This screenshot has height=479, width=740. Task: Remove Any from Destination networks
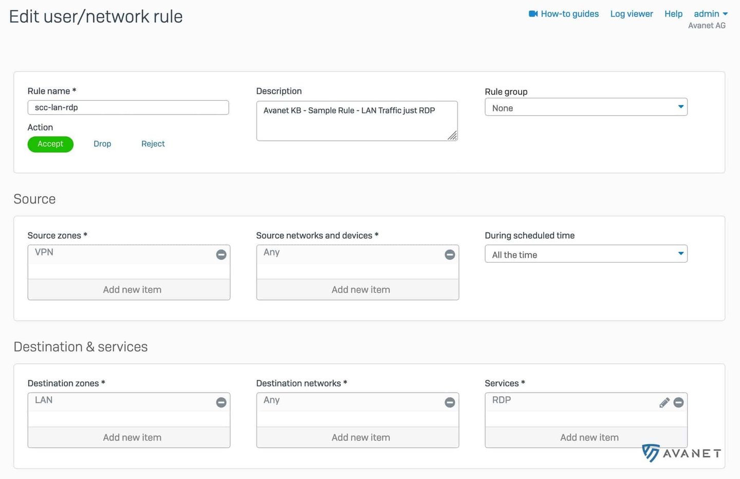coord(450,402)
